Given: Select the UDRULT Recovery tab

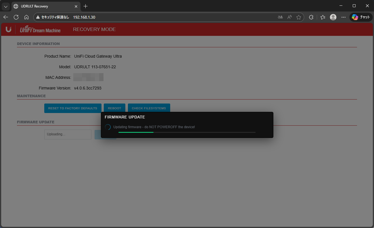Looking at the screenshot, I should (x=43, y=6).
